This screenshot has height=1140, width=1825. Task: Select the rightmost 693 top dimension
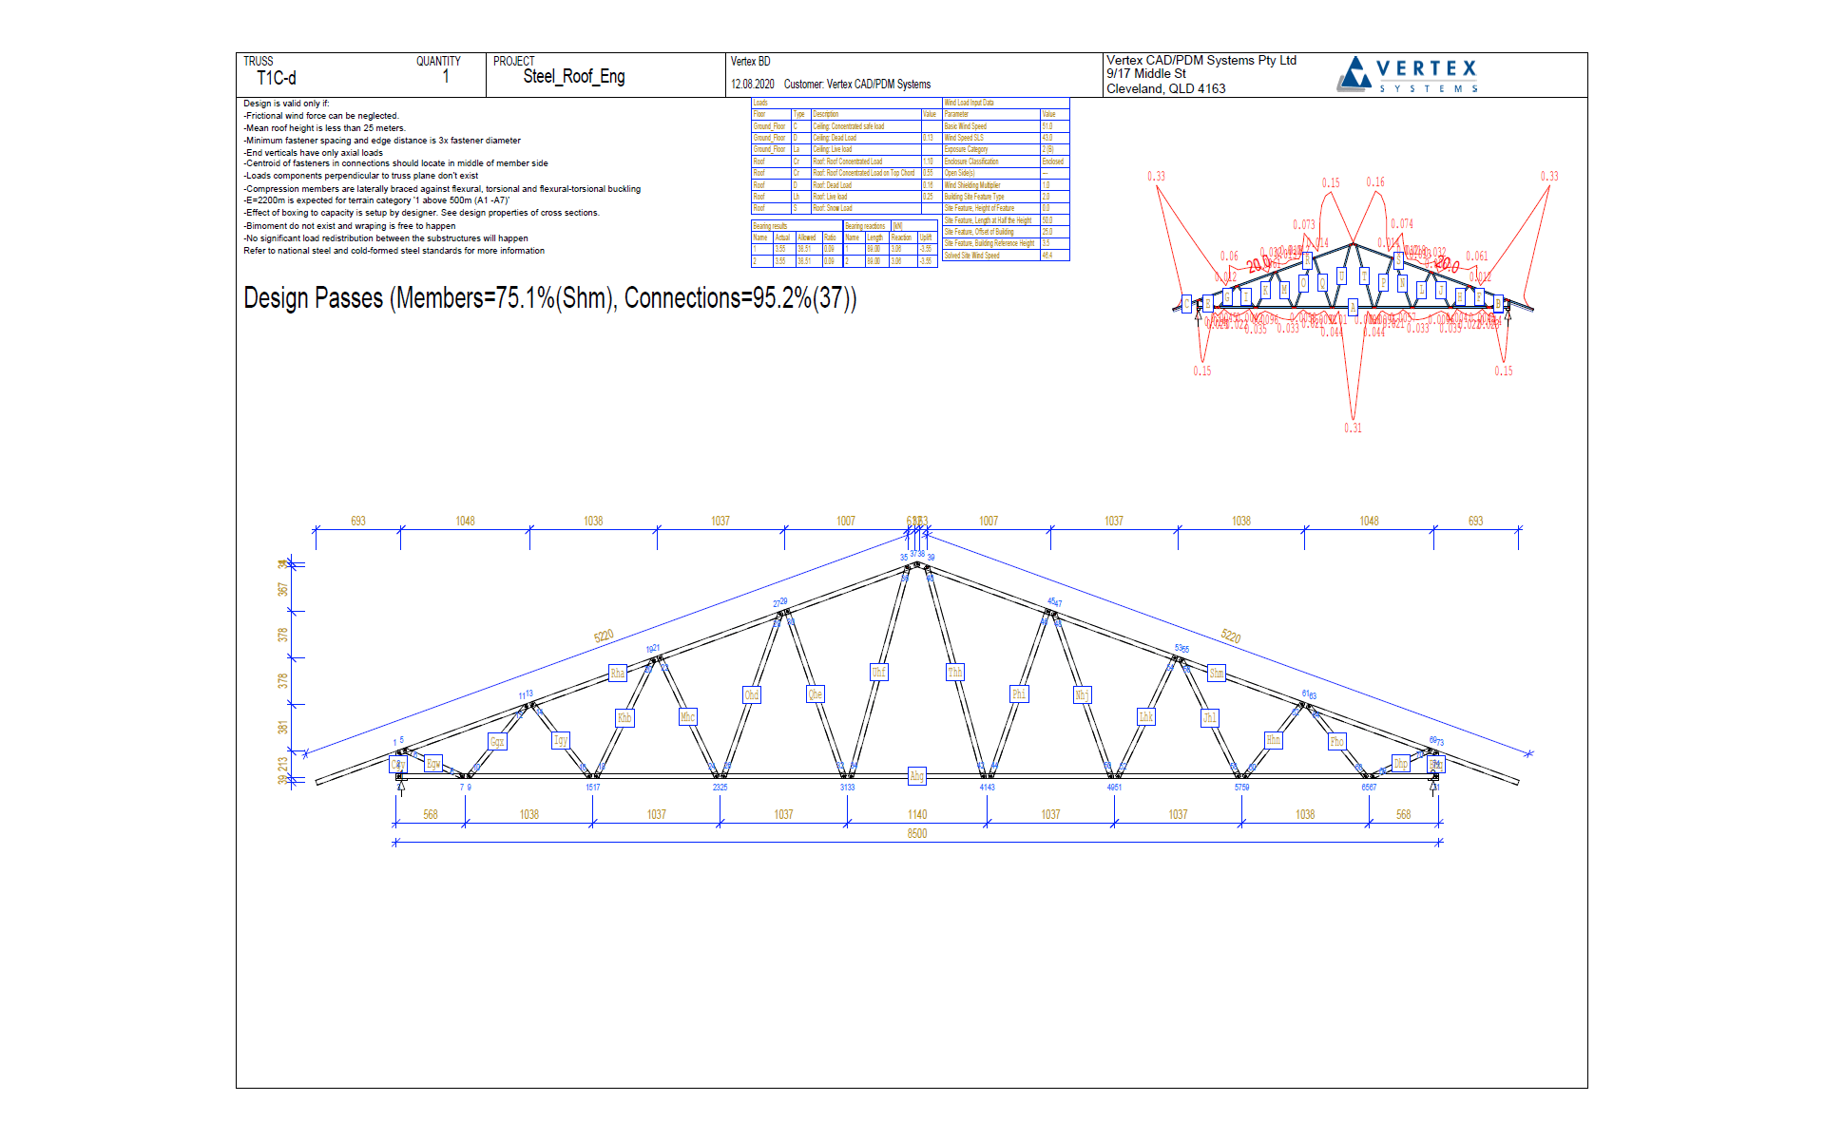coord(1475,522)
